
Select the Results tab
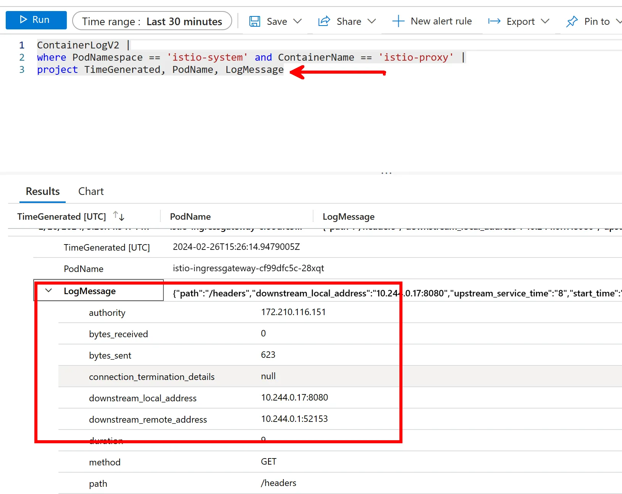click(x=42, y=191)
